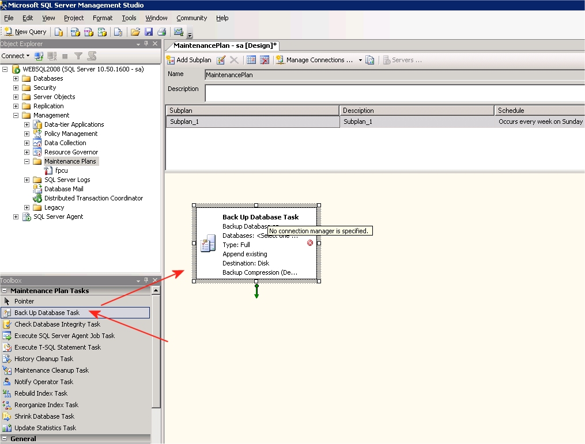
Task: Expand the Server Objects folder
Action: tap(16, 97)
